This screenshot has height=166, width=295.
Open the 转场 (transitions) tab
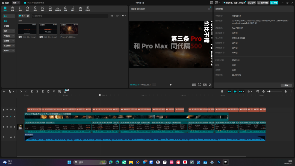[x=43, y=9]
